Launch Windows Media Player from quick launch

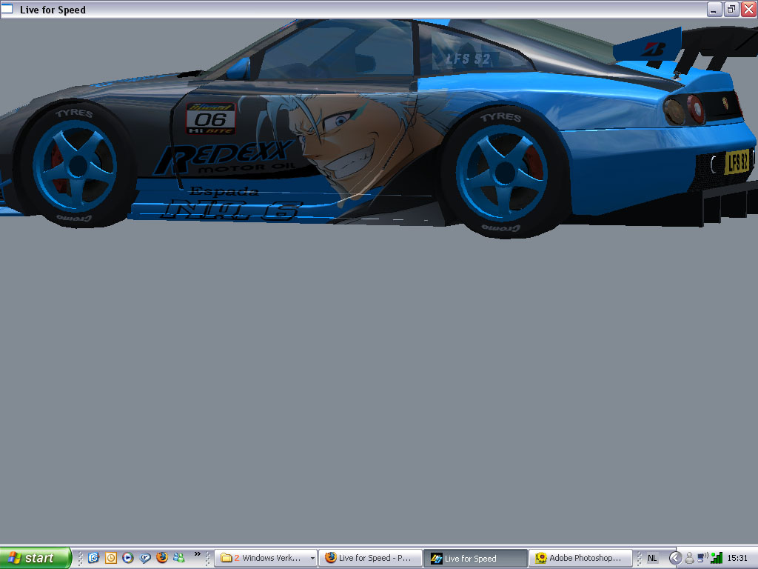[x=127, y=558]
